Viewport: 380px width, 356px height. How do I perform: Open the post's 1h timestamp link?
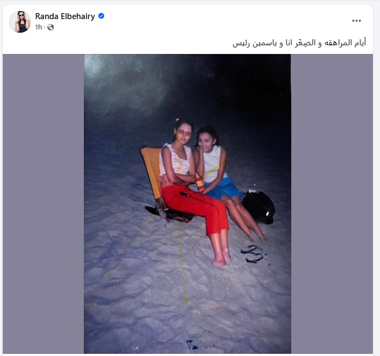39,27
